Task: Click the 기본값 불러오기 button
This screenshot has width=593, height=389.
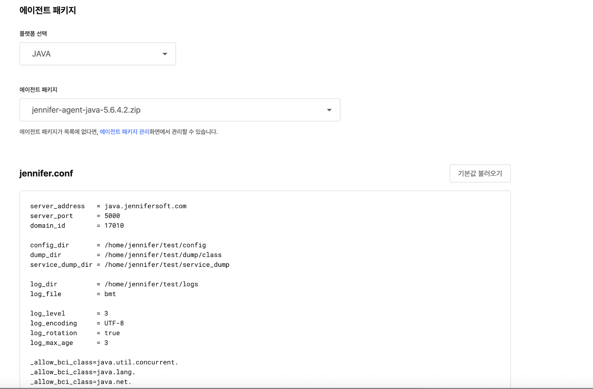Action: tap(480, 174)
